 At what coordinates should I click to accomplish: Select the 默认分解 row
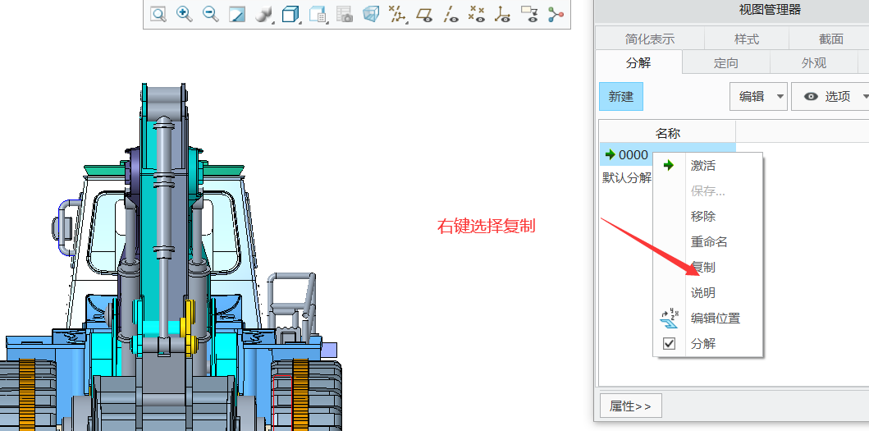pos(627,178)
